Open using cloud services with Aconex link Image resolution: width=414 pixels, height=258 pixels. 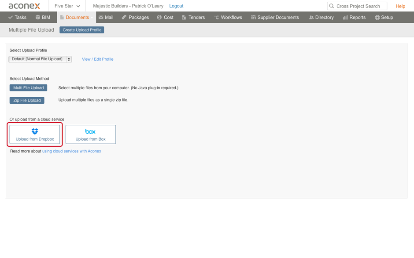tap(71, 151)
